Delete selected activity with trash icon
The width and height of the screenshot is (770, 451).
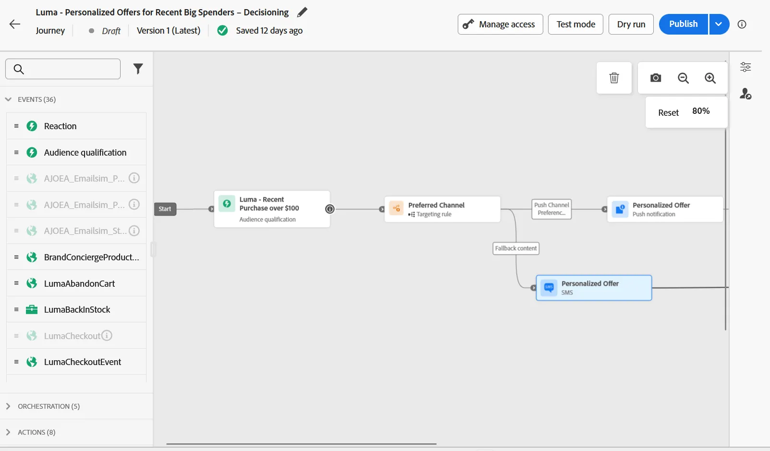tap(614, 78)
